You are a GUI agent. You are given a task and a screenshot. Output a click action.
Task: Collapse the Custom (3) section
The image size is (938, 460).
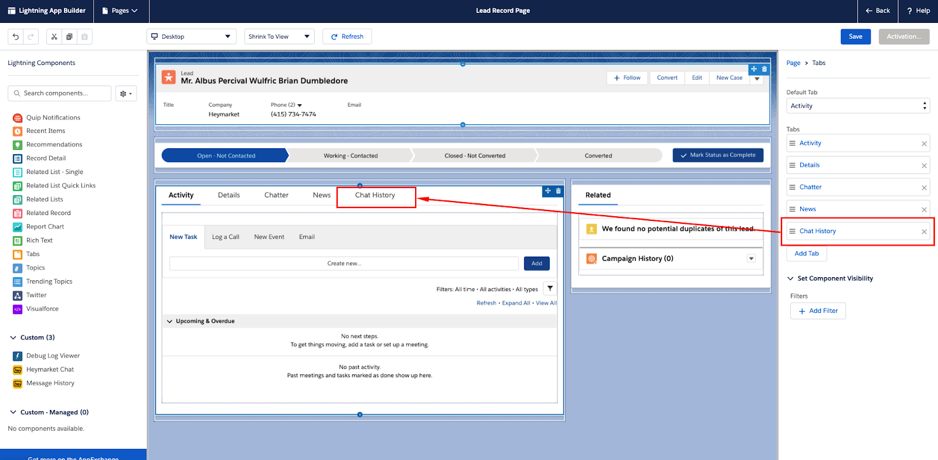13,338
